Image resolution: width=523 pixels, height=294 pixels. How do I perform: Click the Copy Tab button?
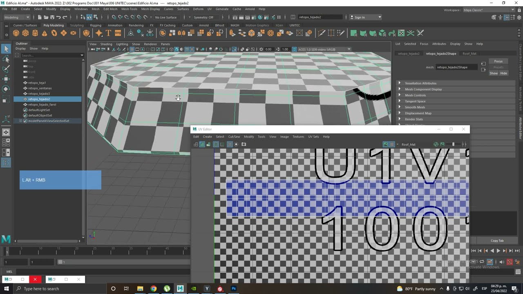click(x=497, y=241)
